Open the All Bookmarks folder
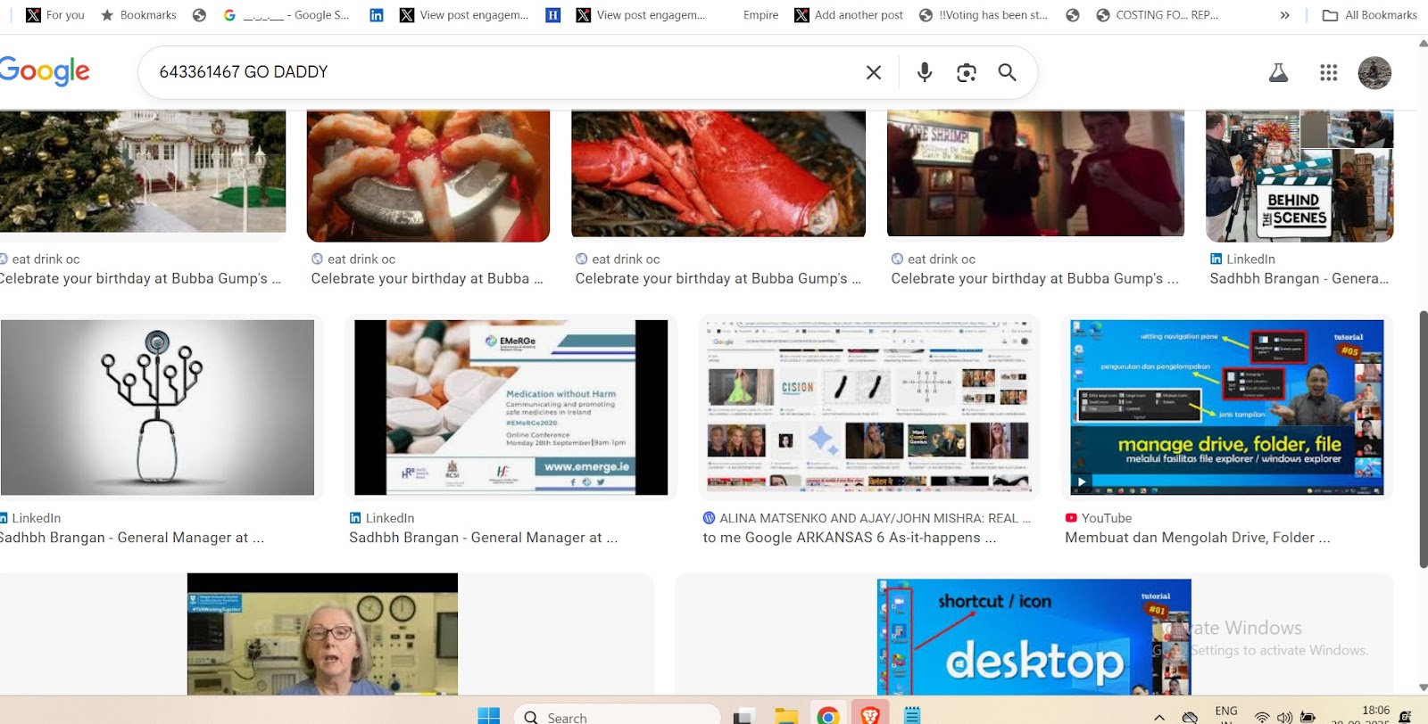Viewport: 1428px width, 724px height. point(1369,15)
